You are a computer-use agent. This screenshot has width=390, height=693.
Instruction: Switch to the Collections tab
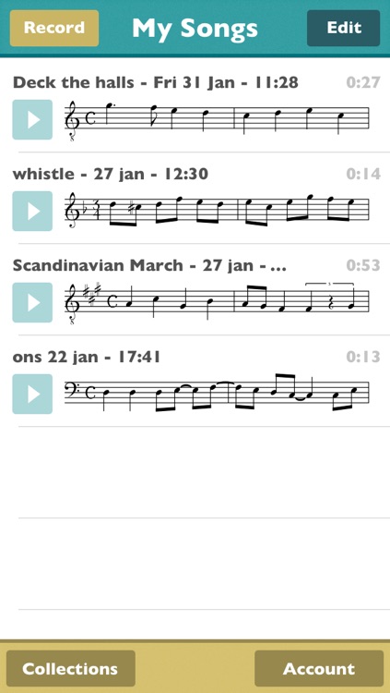(71, 668)
